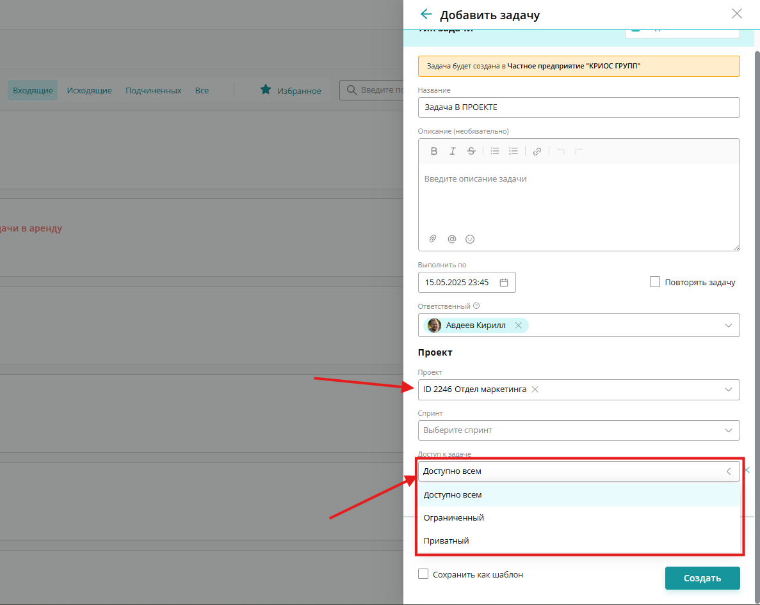The width and height of the screenshot is (760, 605).
Task: Apply bold formatting in description editor
Action: tap(434, 151)
